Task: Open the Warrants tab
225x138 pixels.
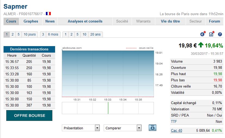Action: (143, 21)
